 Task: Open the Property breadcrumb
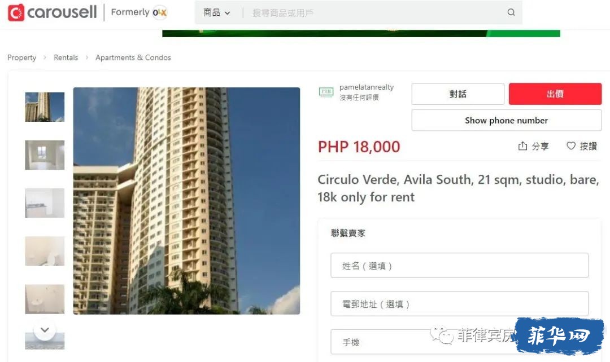pyautogui.click(x=22, y=58)
